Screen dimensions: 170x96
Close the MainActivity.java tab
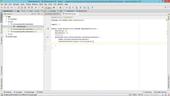(x=78, y=14)
